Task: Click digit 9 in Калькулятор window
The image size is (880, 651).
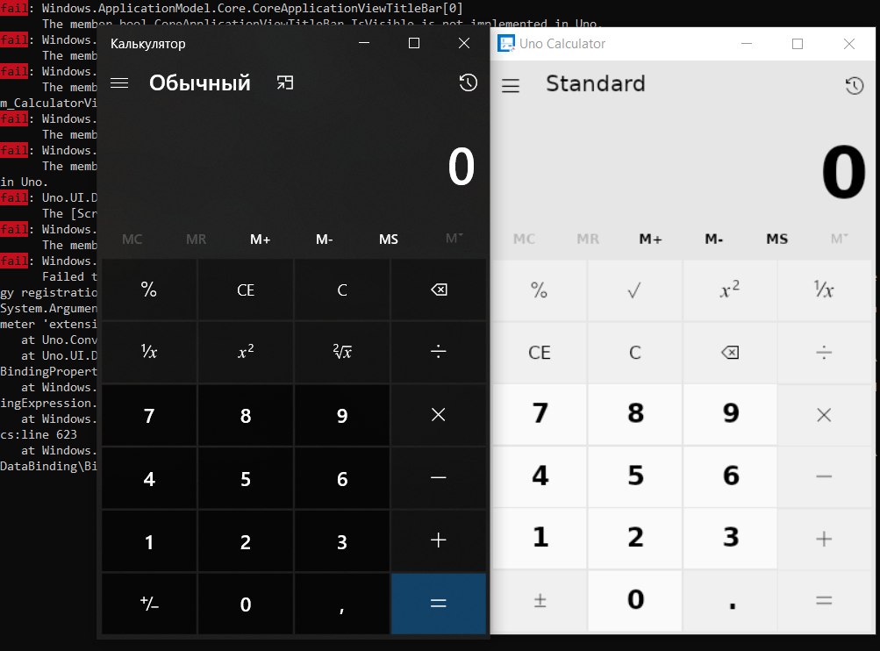Action: [x=342, y=415]
